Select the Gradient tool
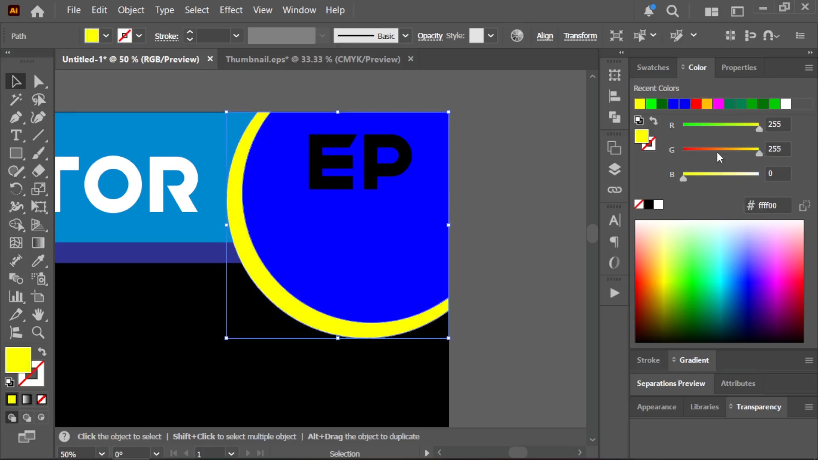 coord(38,243)
